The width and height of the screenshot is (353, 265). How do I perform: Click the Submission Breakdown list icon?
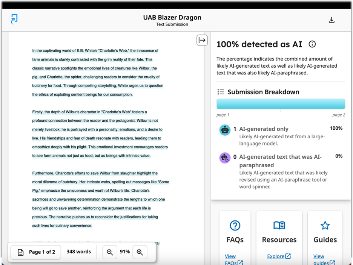[x=221, y=92]
